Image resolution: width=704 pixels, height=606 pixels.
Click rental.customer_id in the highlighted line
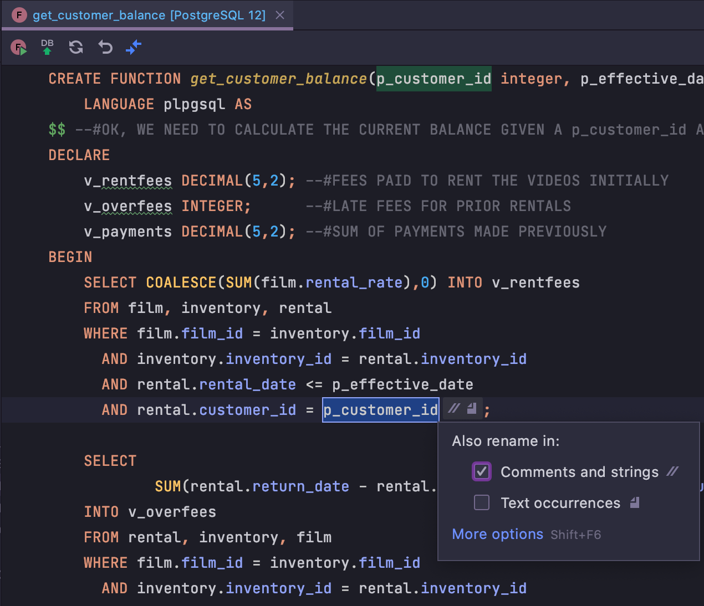217,410
